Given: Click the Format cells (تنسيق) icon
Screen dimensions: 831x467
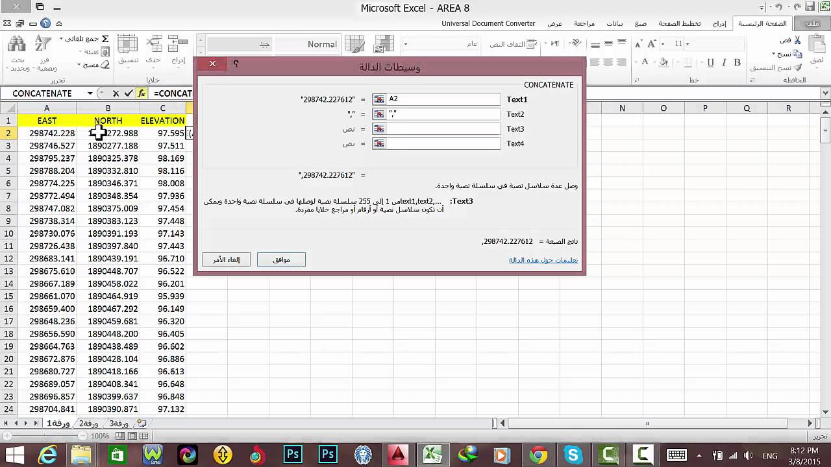Looking at the screenshot, I should tap(127, 45).
